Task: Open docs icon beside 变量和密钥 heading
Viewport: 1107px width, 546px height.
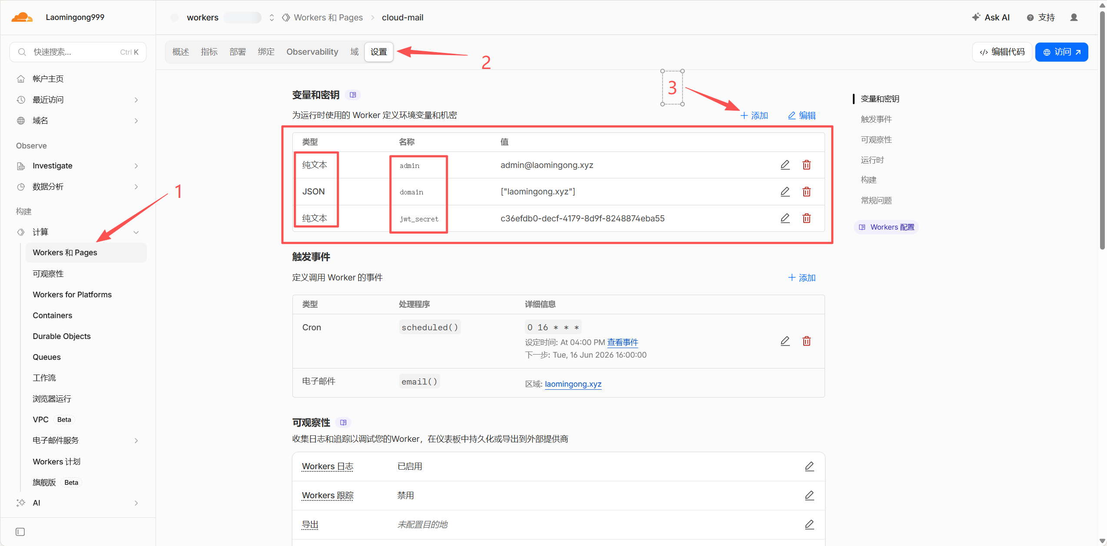Action: [x=353, y=95]
